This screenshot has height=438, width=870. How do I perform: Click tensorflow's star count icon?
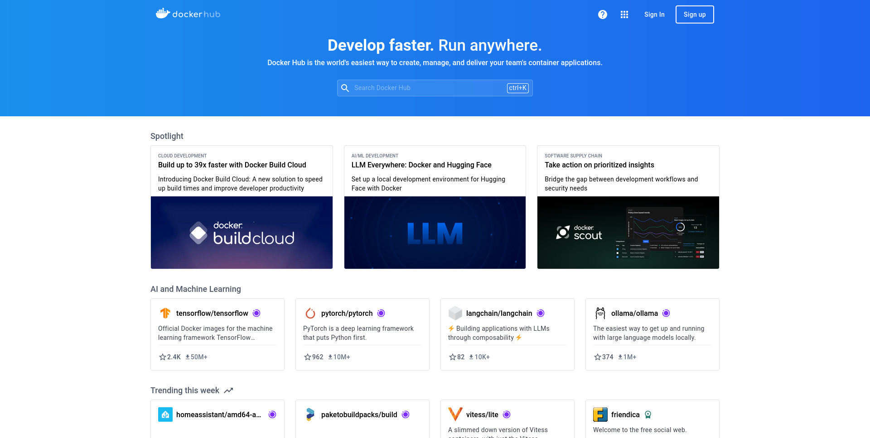click(x=163, y=357)
